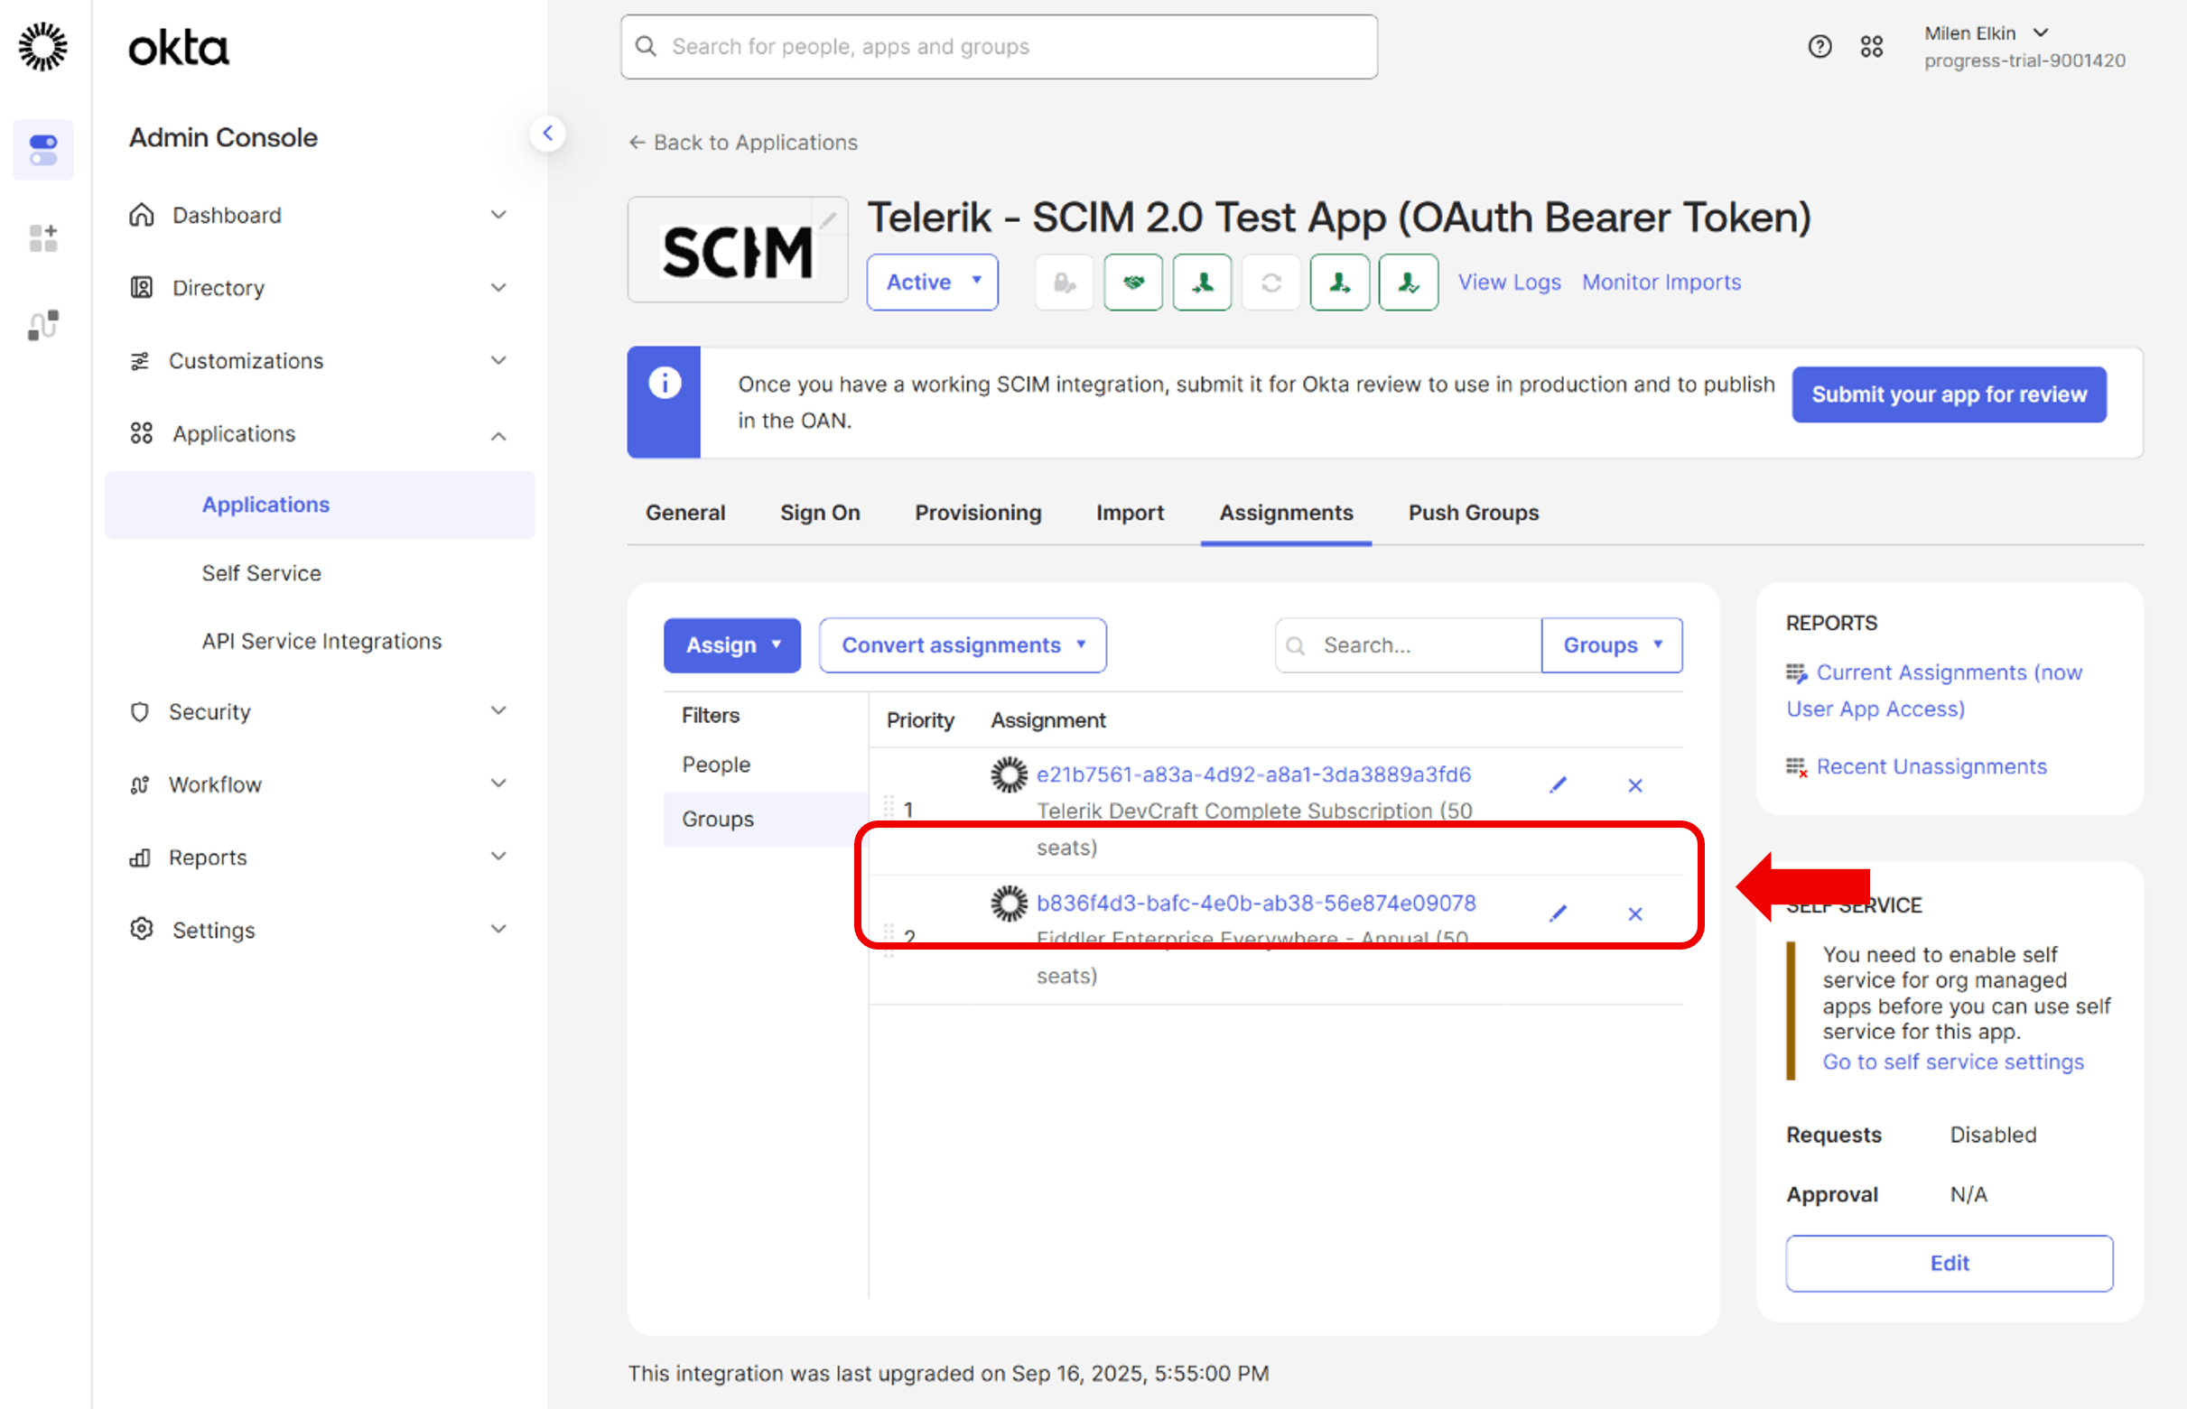Click the person-with-checkmark status icon

[1409, 283]
